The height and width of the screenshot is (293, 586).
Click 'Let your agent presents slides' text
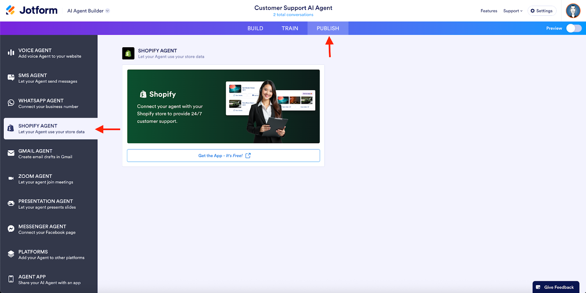click(x=47, y=207)
